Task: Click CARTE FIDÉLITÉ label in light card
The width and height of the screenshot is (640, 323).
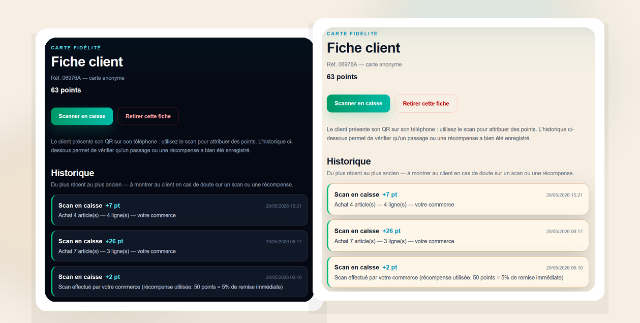Action: coord(352,34)
